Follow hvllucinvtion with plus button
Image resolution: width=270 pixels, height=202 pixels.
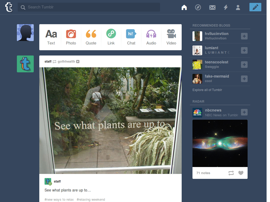tap(244, 36)
